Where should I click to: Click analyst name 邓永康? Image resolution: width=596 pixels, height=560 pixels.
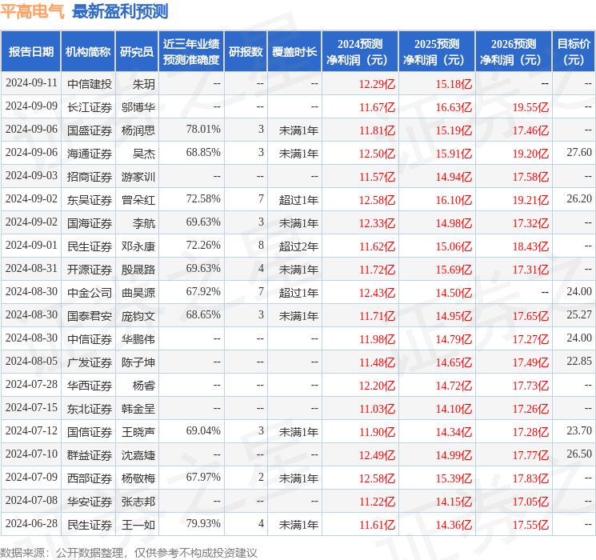coord(138,246)
